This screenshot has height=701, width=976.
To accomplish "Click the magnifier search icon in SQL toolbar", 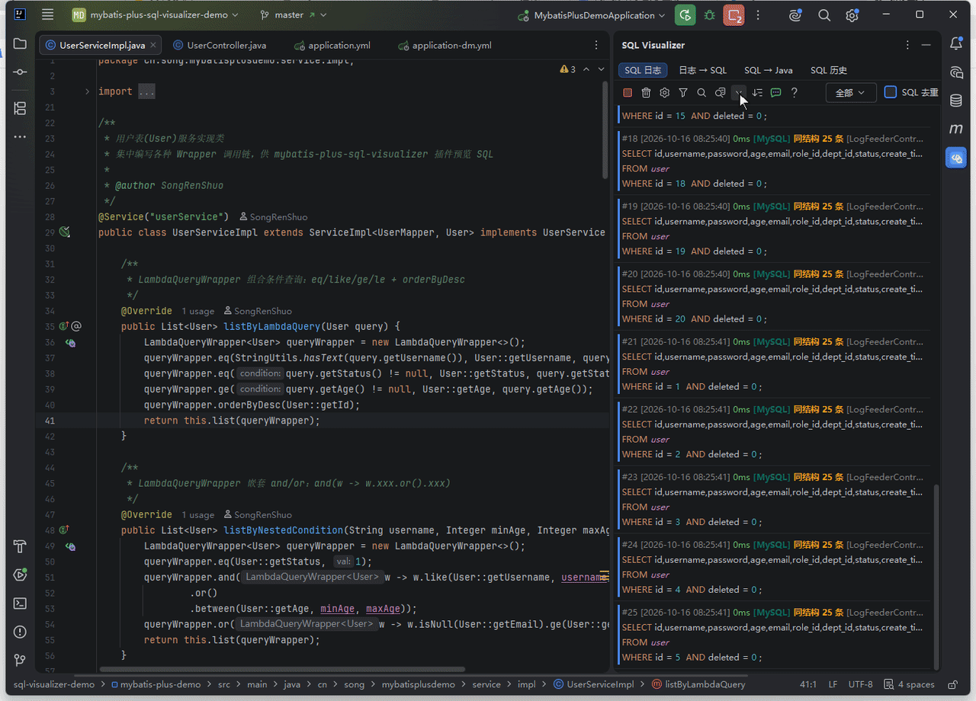I will point(701,93).
